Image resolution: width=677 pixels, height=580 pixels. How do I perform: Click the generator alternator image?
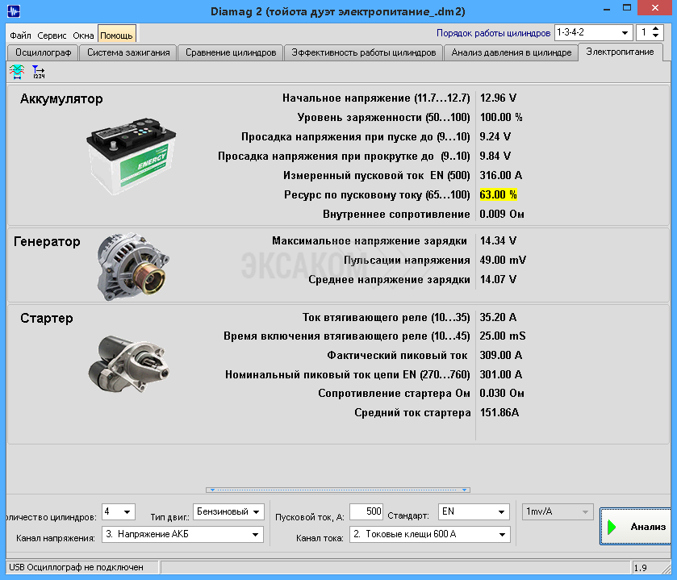(132, 266)
